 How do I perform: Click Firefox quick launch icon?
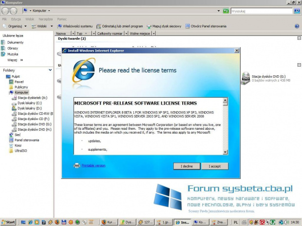(57, 222)
